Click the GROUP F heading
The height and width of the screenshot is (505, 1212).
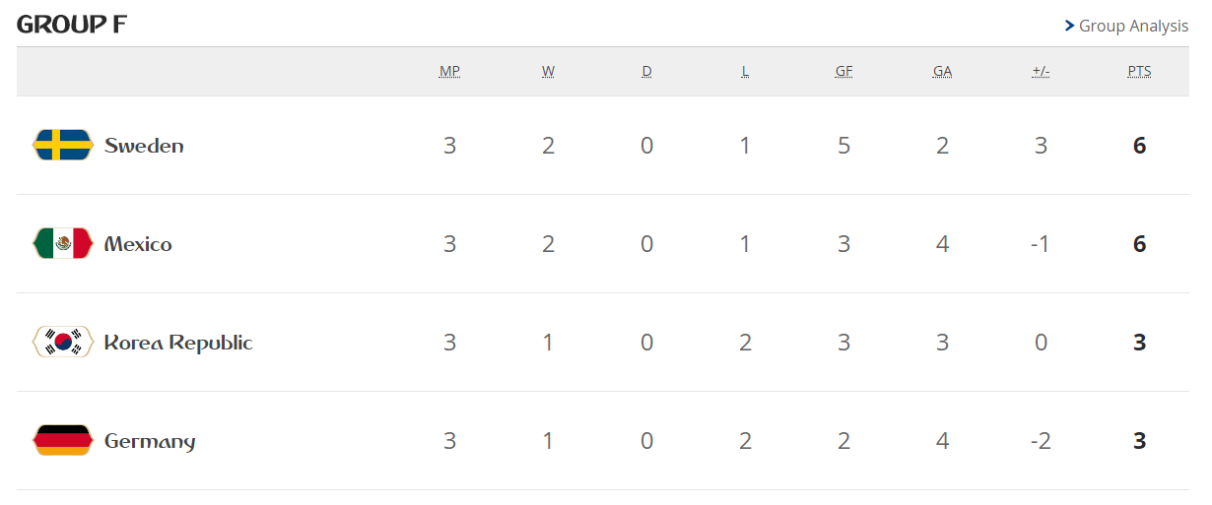point(72,25)
